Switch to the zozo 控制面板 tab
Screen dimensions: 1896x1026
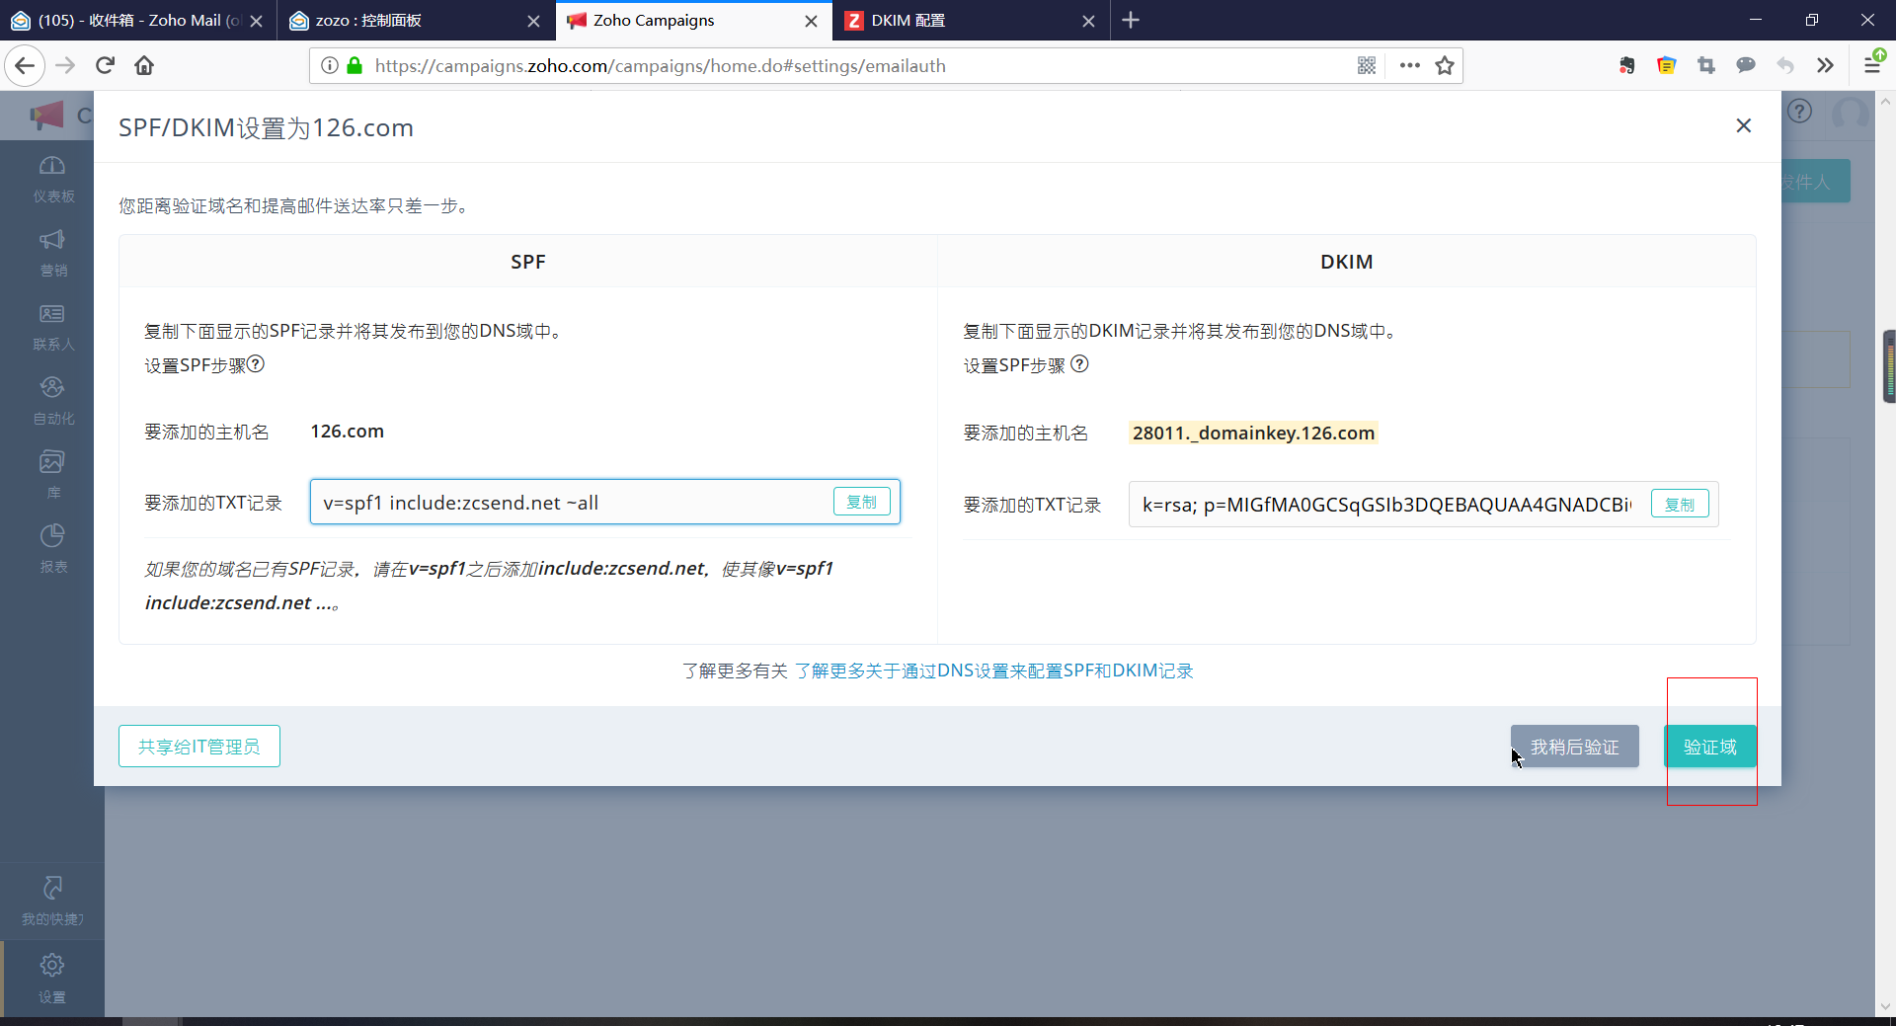[405, 21]
